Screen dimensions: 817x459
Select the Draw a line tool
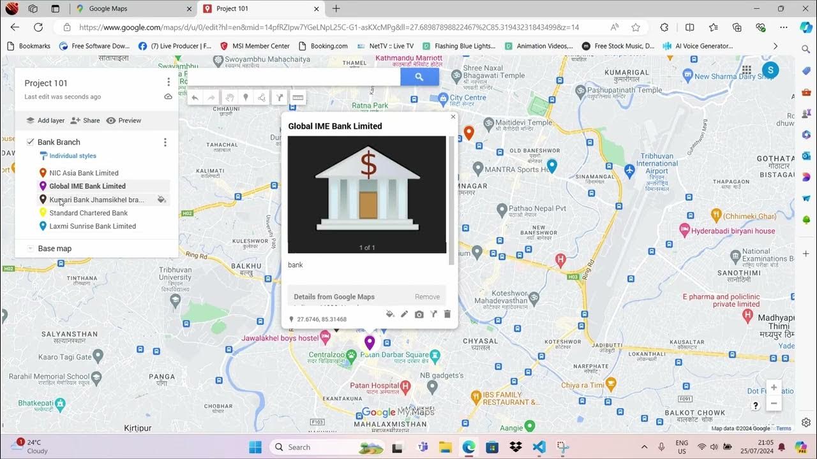262,98
